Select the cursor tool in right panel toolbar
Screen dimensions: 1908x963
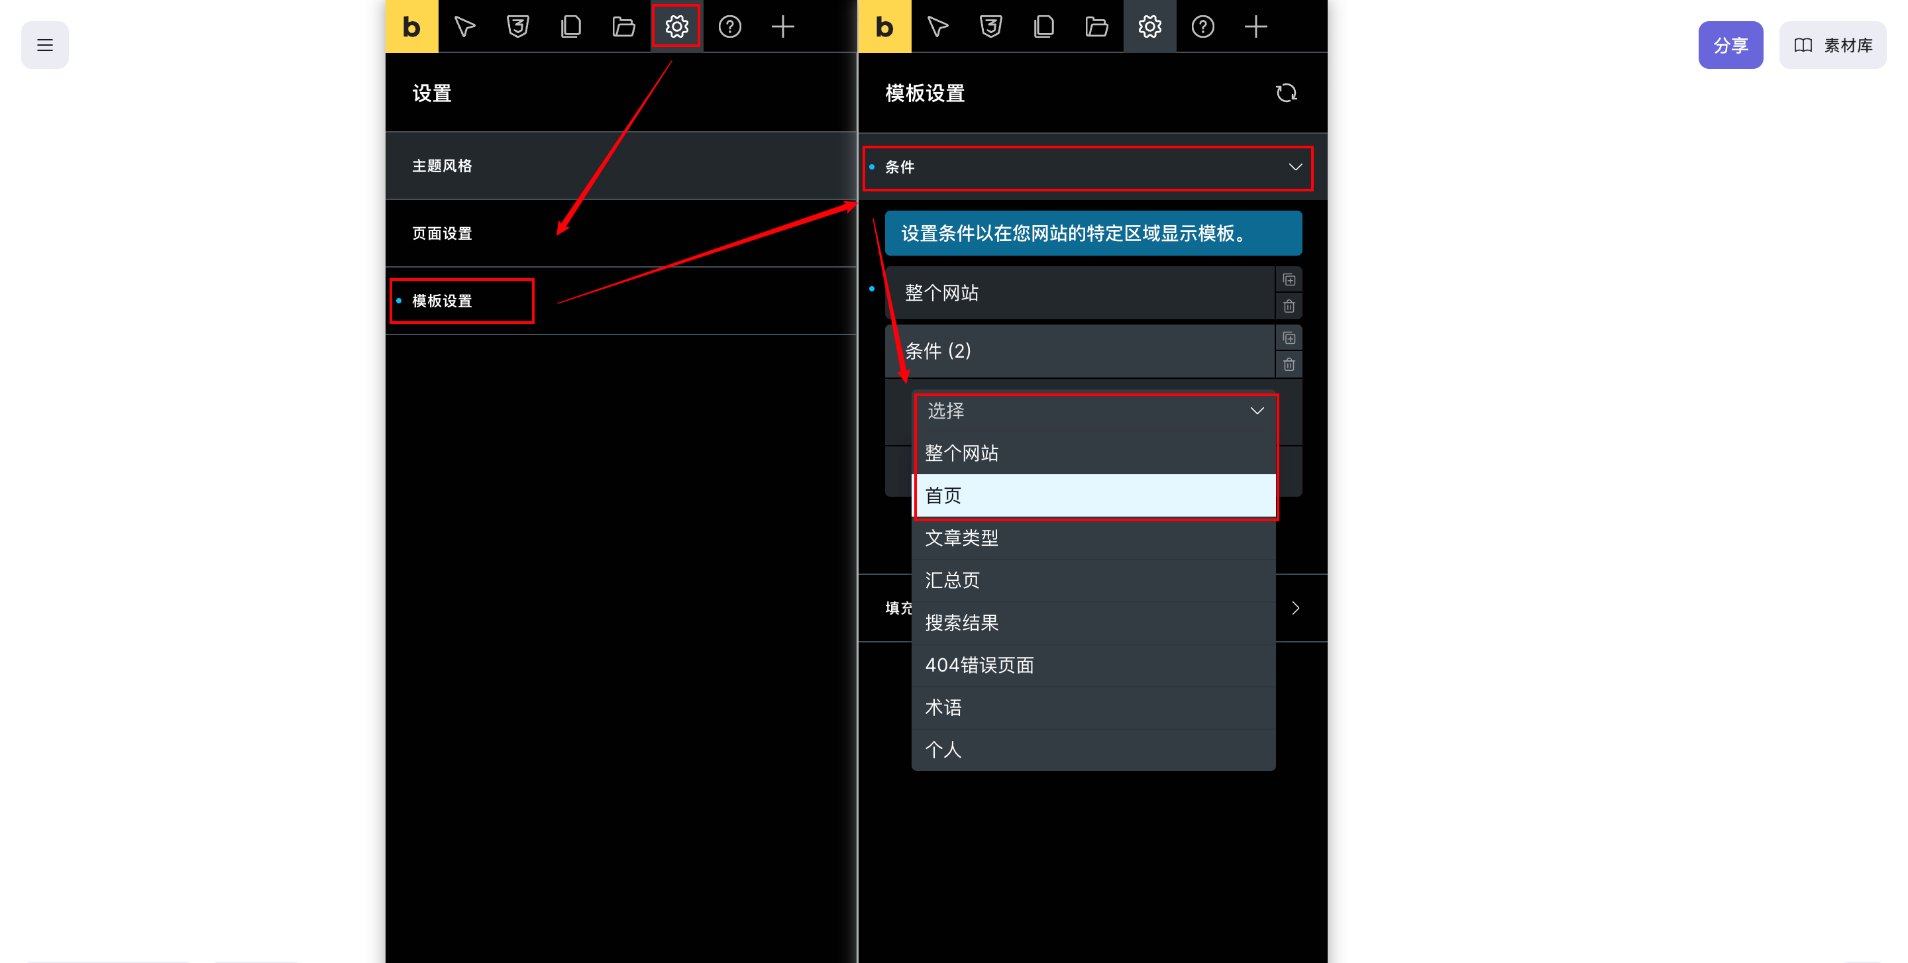point(937,26)
